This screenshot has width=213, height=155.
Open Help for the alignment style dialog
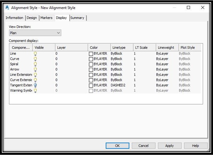tap(196, 146)
